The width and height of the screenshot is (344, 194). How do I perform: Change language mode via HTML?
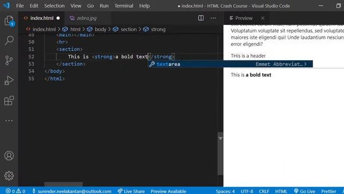pyautogui.click(x=281, y=191)
